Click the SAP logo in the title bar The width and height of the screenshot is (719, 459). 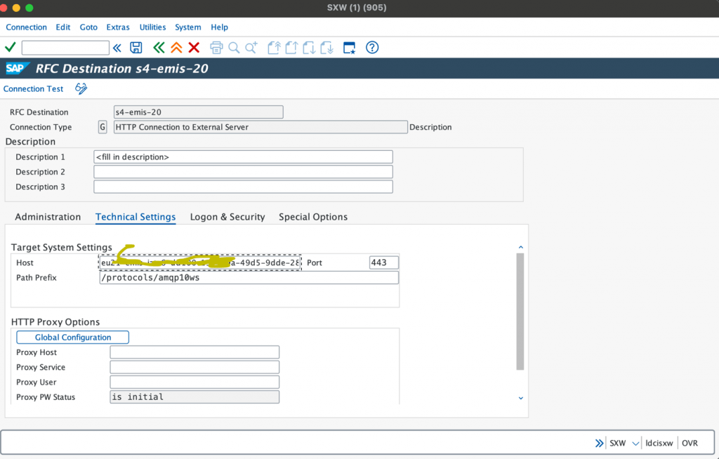(x=17, y=68)
